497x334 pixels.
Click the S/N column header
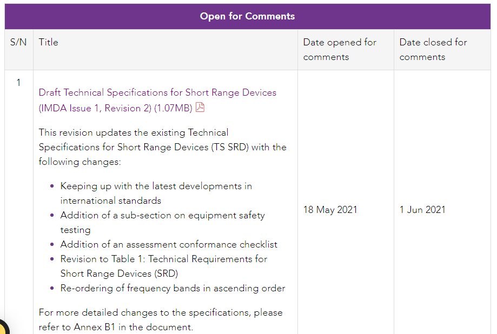click(x=18, y=42)
